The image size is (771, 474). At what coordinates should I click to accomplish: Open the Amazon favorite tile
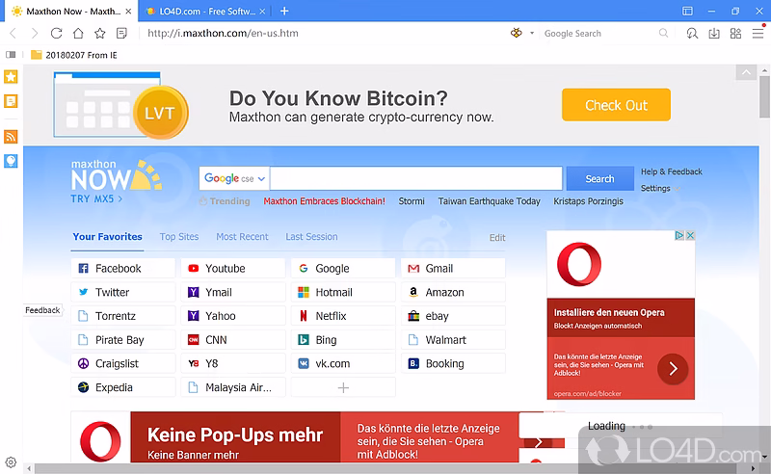(453, 292)
